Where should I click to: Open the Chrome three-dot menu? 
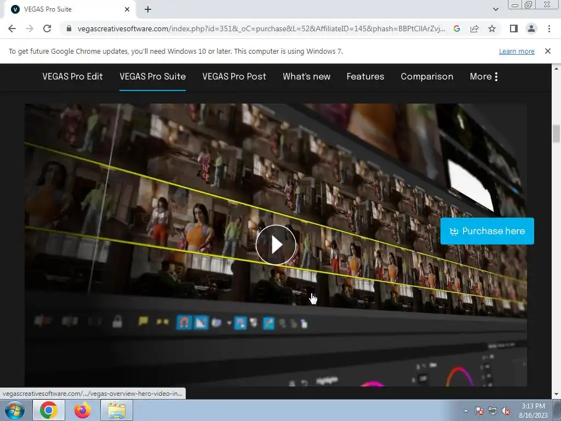coord(549,29)
